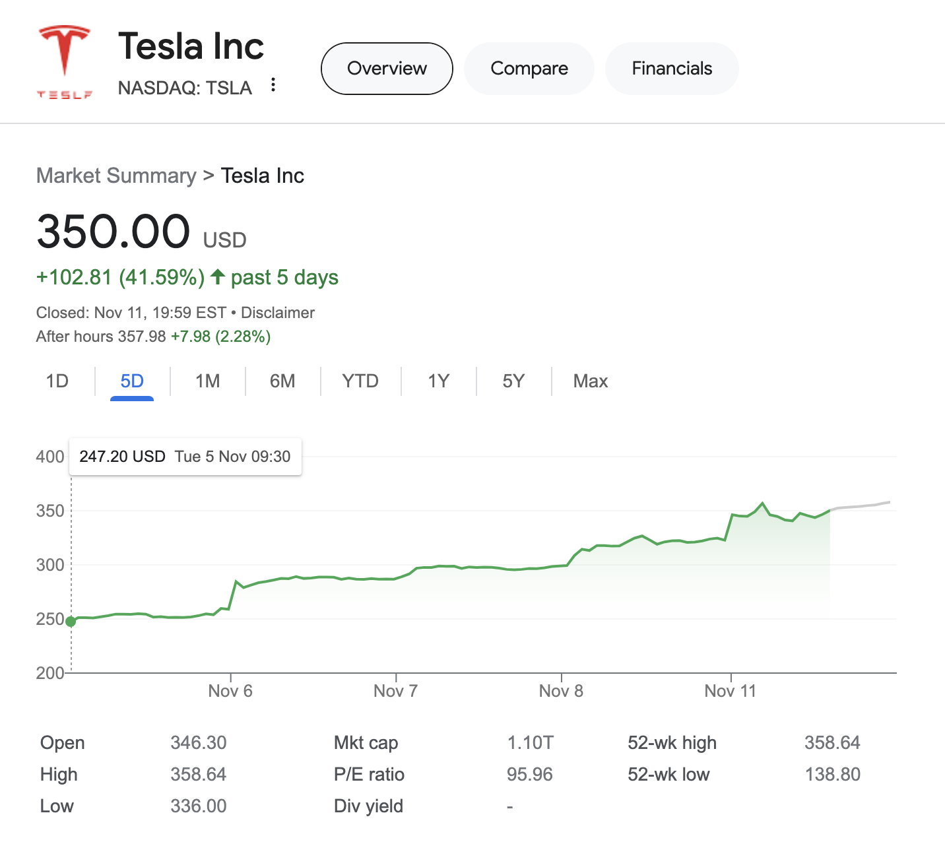Select the 1D time range
Image resolution: width=945 pixels, height=842 pixels.
pos(57,381)
